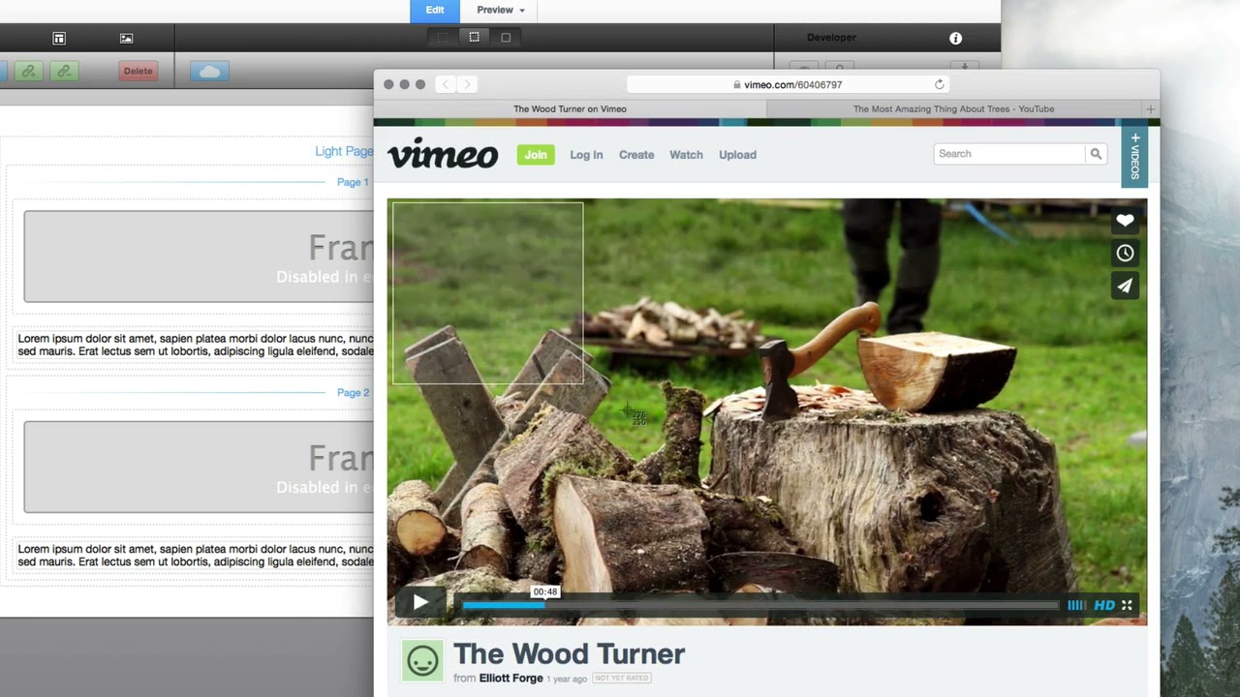Screen dimensions: 1240x697
Task: Select the first disabled Frame placeholder
Action: pyautogui.click(x=199, y=257)
